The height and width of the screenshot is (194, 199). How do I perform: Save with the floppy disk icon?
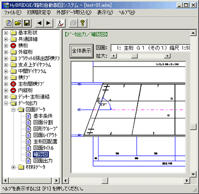pyautogui.click(x=27, y=23)
